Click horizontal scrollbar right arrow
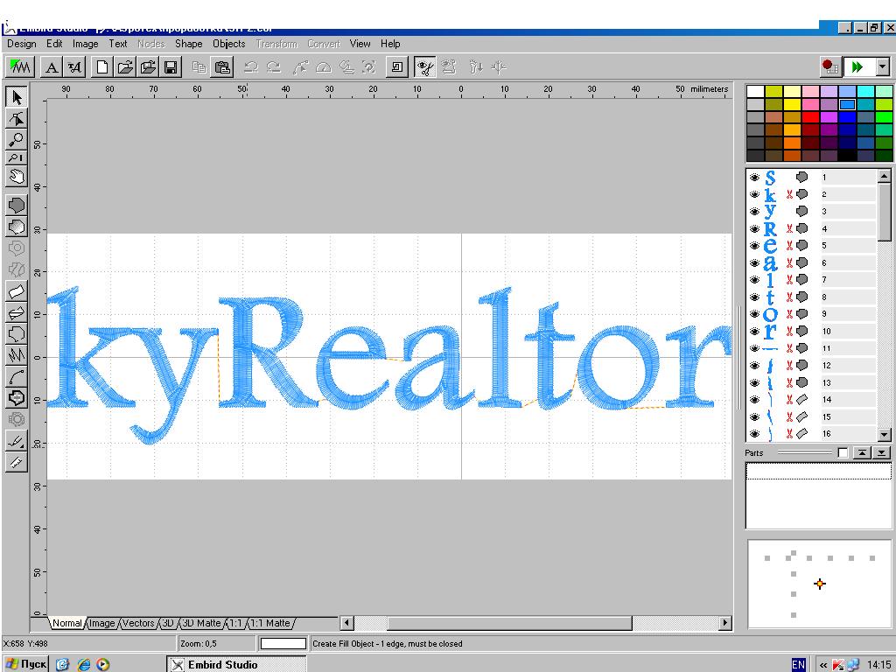Viewport: 896px width, 672px height. (x=725, y=623)
